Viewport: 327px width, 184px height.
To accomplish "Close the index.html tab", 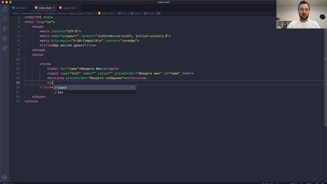I will pos(54,8).
